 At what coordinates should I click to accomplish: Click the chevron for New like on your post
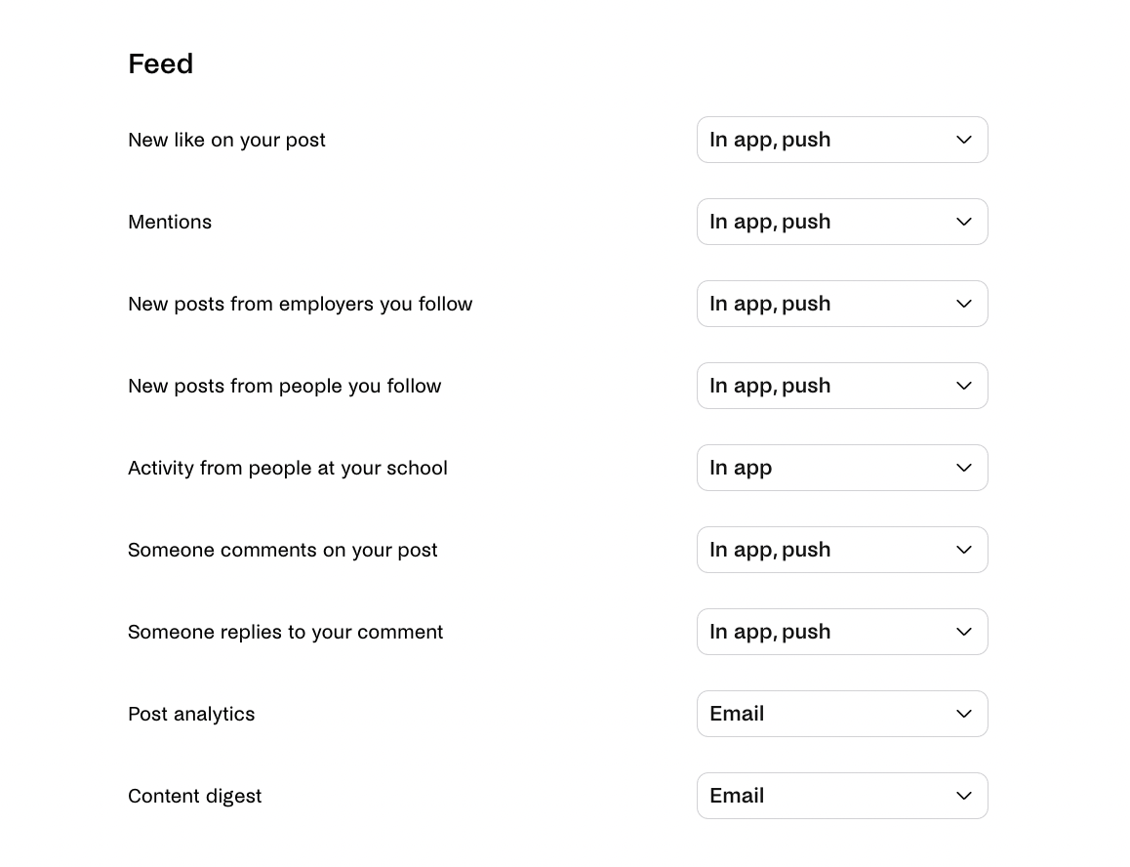point(963,140)
